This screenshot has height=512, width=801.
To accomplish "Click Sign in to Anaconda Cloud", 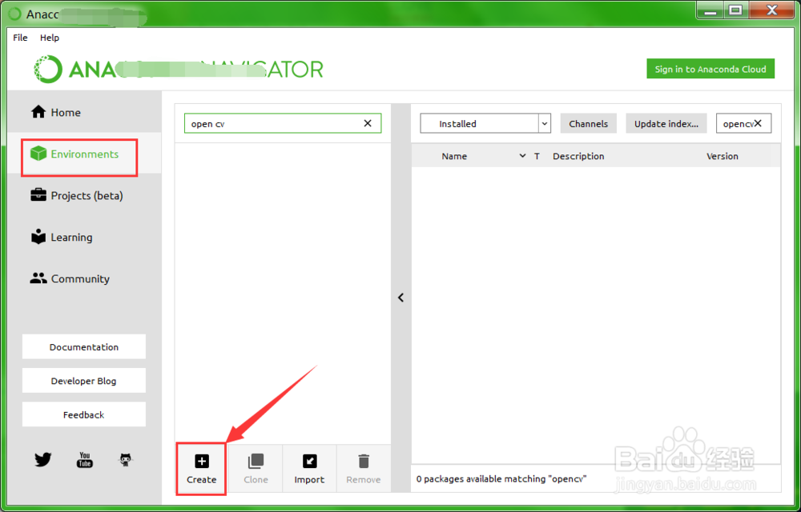I will 710,69.
